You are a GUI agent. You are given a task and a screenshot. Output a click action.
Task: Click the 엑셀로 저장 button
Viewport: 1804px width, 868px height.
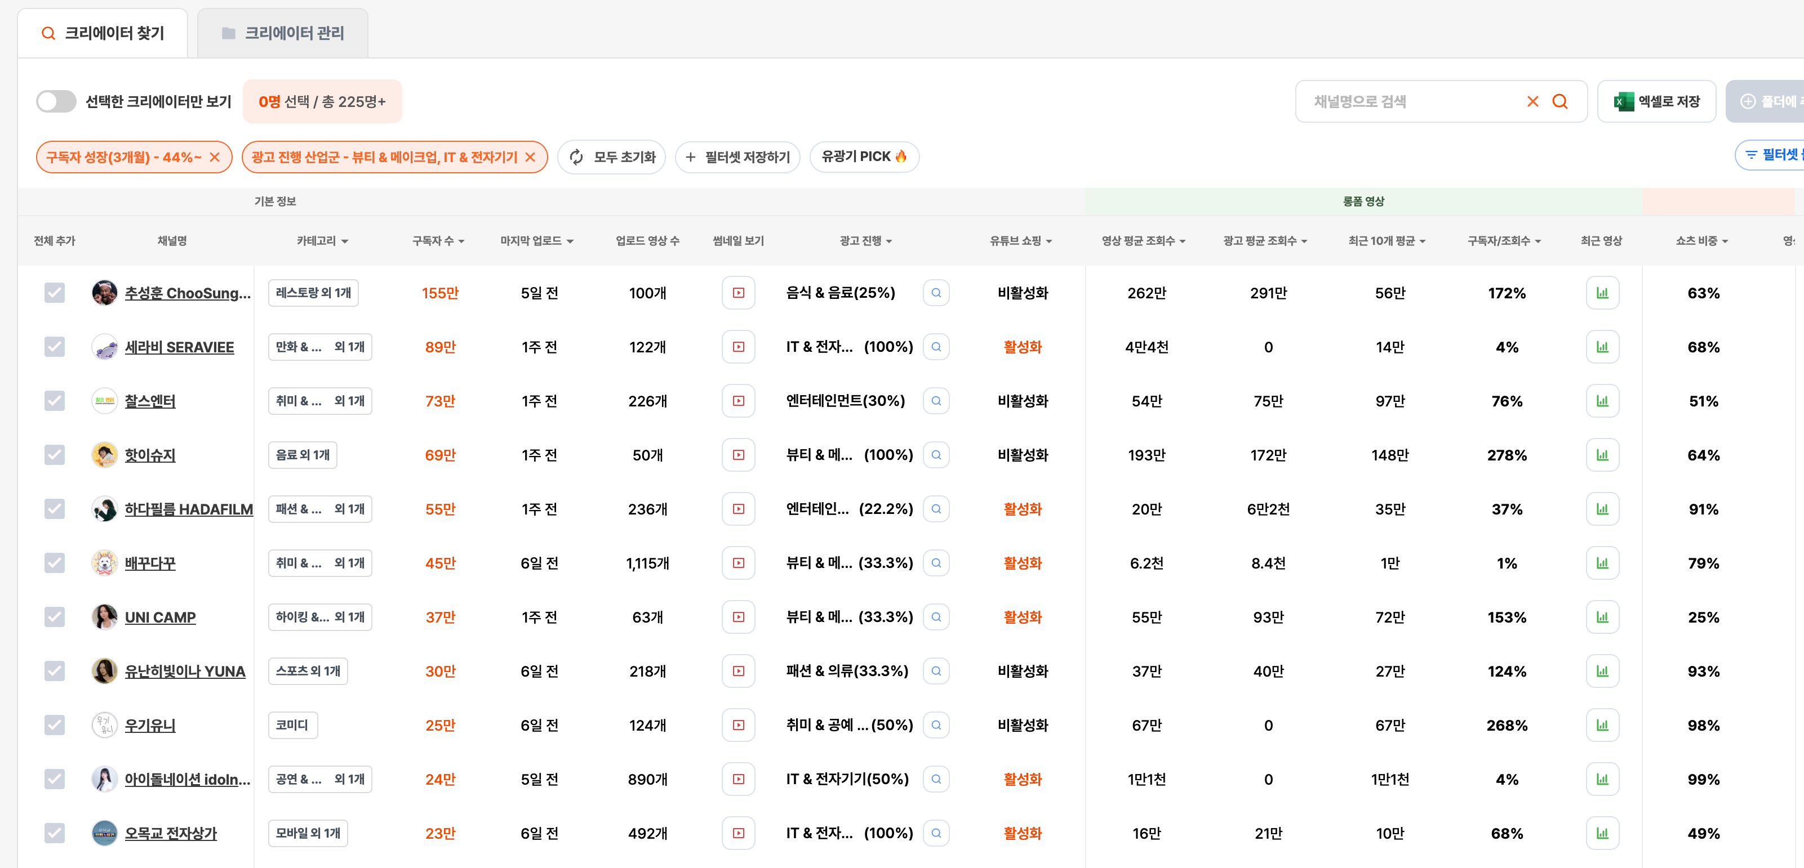[1656, 101]
